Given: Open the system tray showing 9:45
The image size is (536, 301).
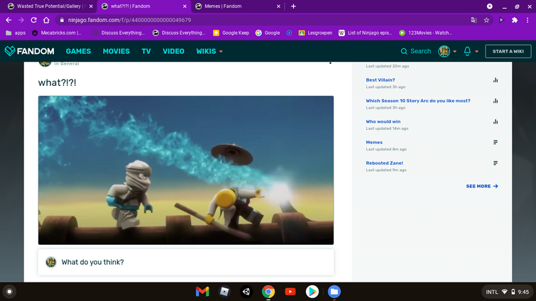Looking at the screenshot, I should pos(508,292).
